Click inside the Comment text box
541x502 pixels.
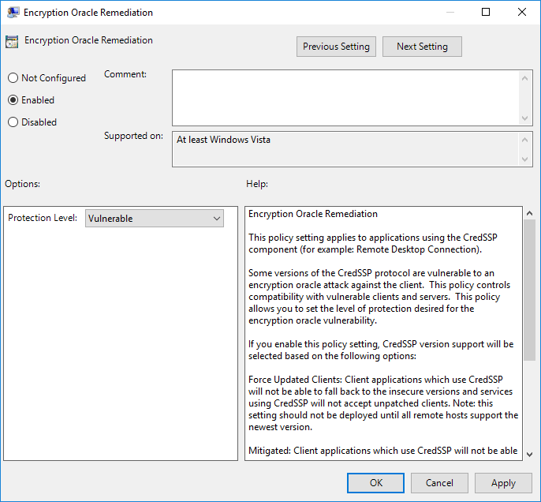(345, 96)
